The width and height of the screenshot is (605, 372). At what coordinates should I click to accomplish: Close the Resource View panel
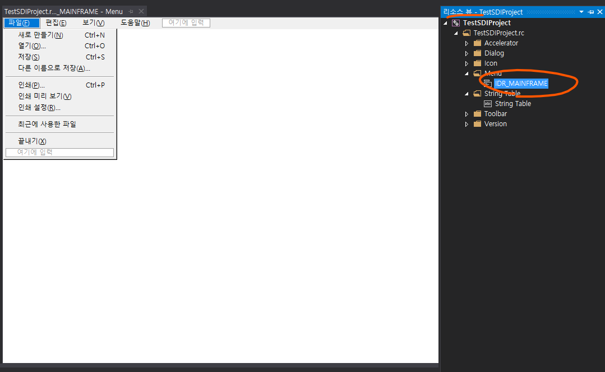600,12
